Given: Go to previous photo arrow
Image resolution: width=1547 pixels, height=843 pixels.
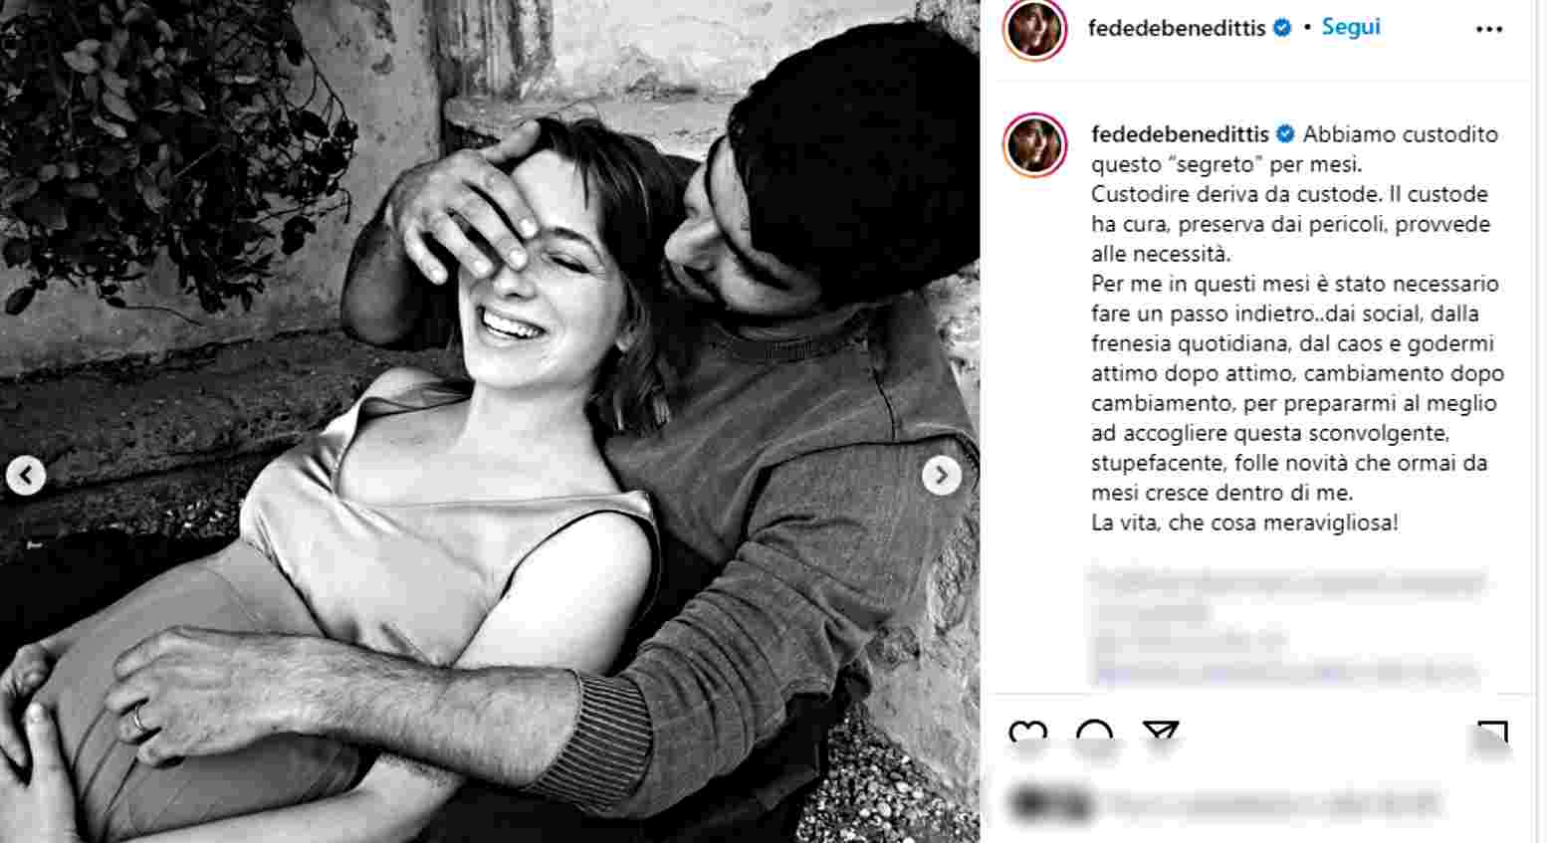Looking at the screenshot, I should (26, 476).
